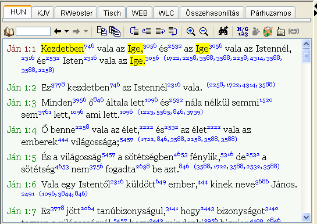
Task: Zoom out with the minus magnifier
Action: (x=204, y=31)
